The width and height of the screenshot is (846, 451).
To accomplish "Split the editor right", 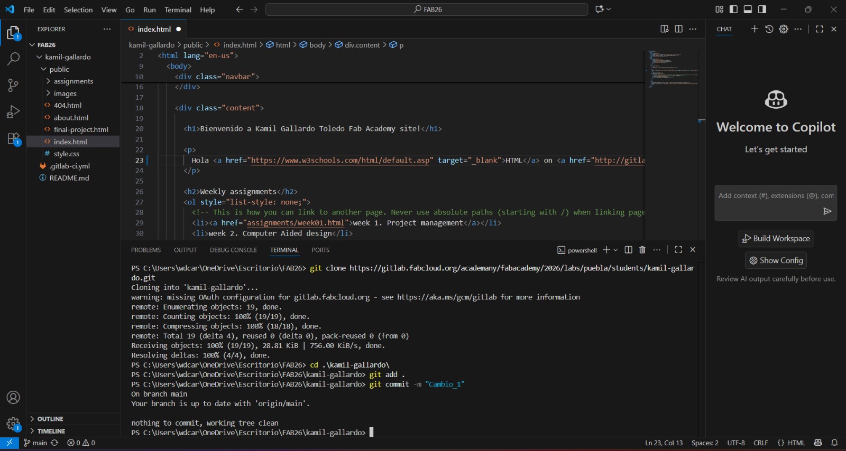I will 678,29.
